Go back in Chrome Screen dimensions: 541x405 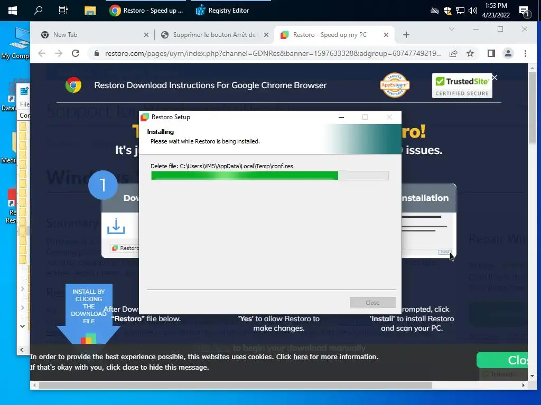[42, 53]
